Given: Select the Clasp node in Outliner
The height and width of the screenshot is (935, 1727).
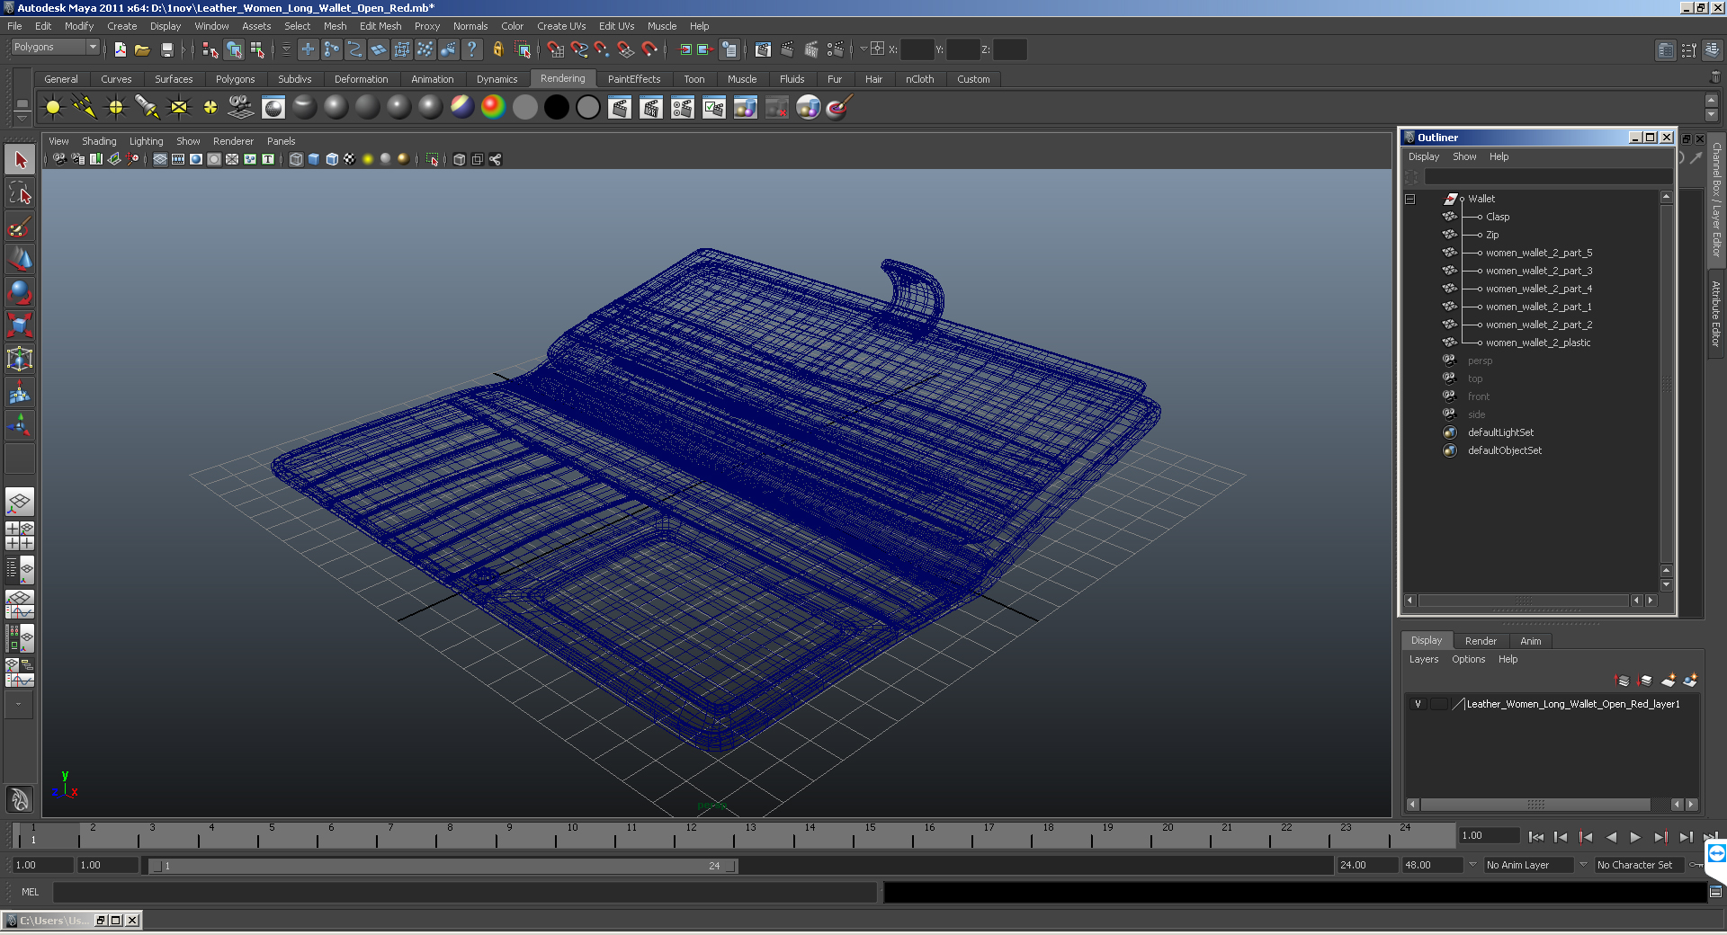Looking at the screenshot, I should [1498, 217].
